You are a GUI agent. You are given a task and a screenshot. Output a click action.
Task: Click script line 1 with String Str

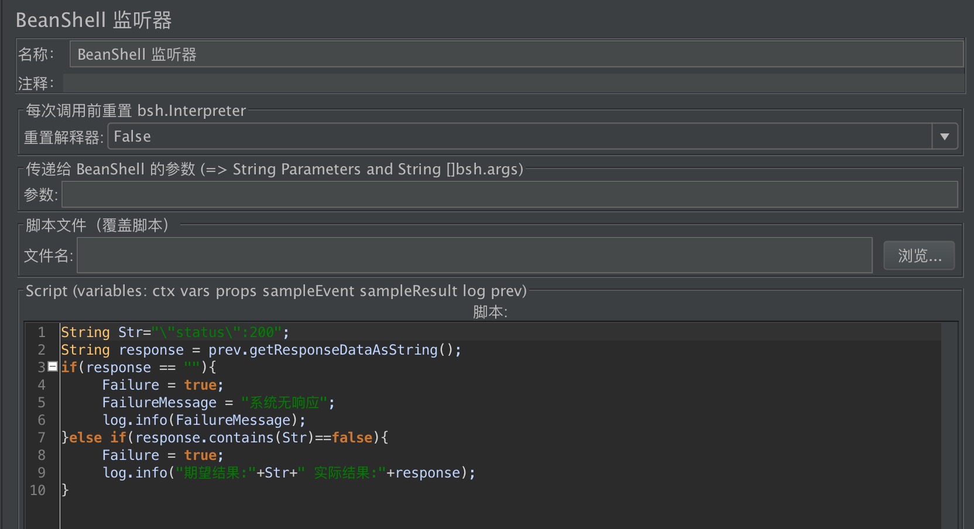point(175,332)
